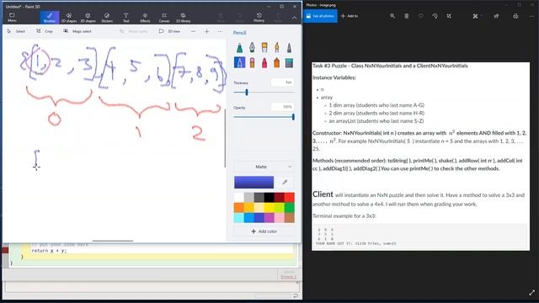
Task: Click the Opacity value field
Action: click(x=283, y=107)
